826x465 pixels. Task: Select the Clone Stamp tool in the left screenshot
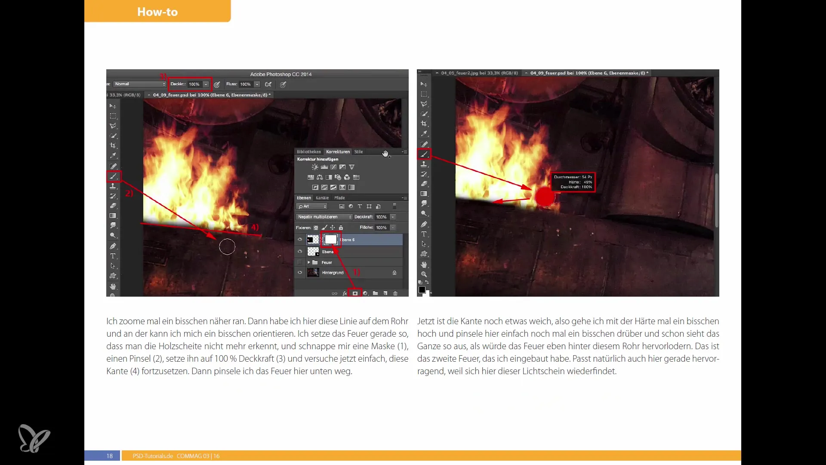pos(113,186)
